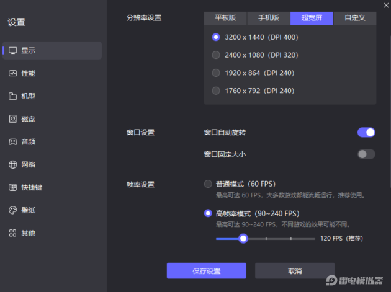The image size is (391, 292).
Task: Click the 分辨率设置 section label
Action: pyautogui.click(x=144, y=18)
